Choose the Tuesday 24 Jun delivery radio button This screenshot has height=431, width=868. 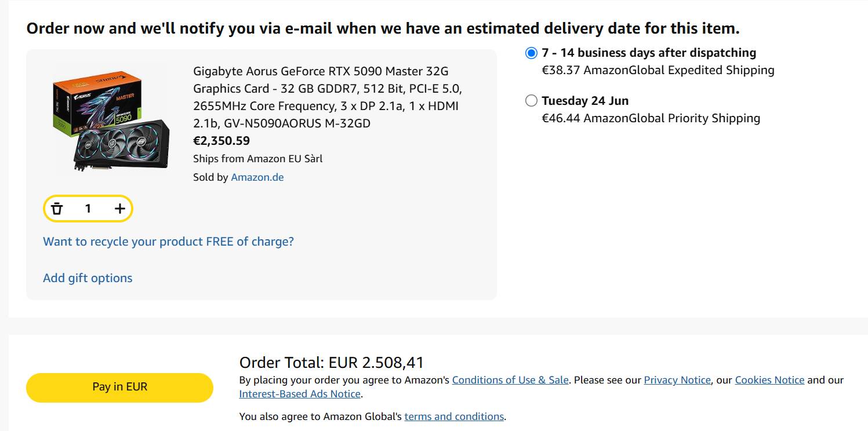[531, 101]
